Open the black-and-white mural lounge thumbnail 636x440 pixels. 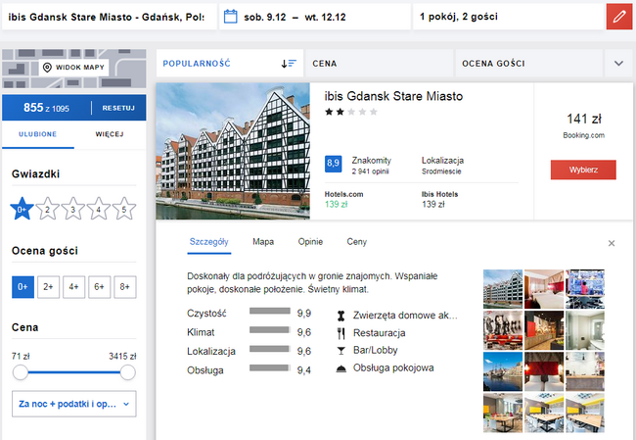coord(503,330)
